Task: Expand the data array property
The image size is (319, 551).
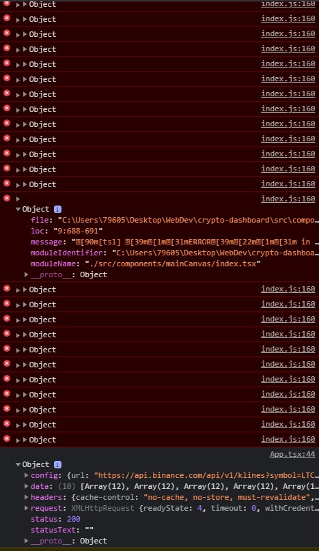Action: point(27,486)
